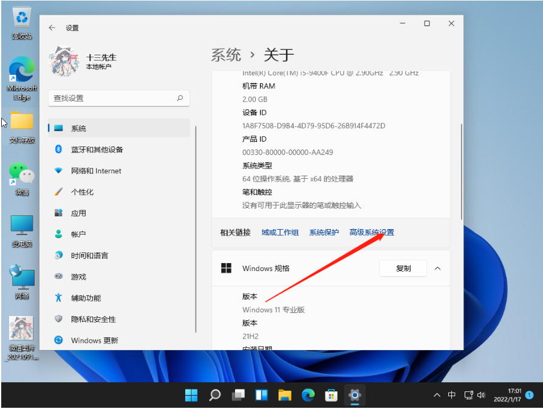Copy Windows 规格 with 复制 button

coord(403,268)
